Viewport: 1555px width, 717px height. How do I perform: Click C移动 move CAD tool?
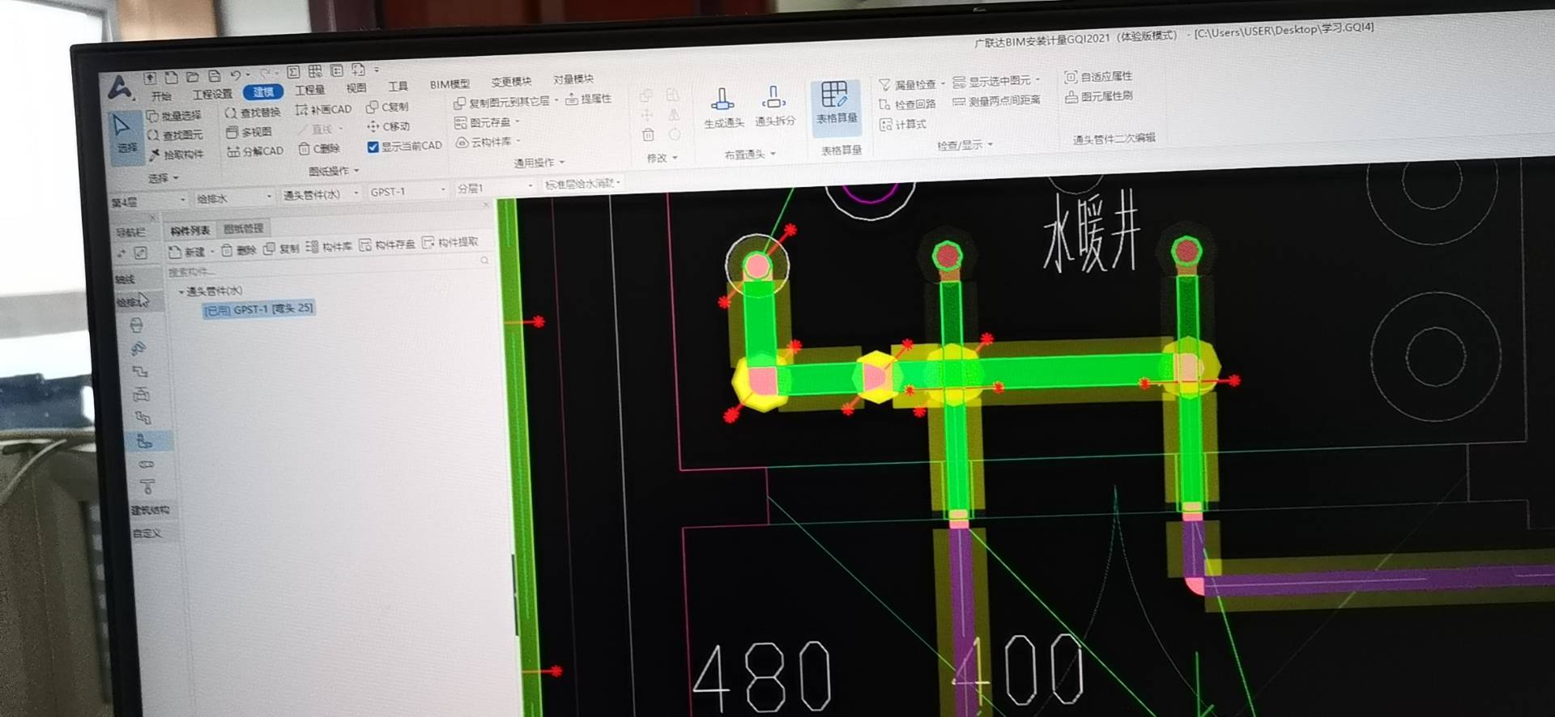pyautogui.click(x=389, y=126)
